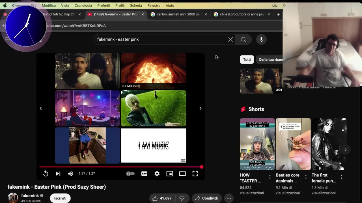Open the I AM MUSIC suggested video
Image resolution: width=362 pixels, height=203 pixels.
click(x=154, y=145)
